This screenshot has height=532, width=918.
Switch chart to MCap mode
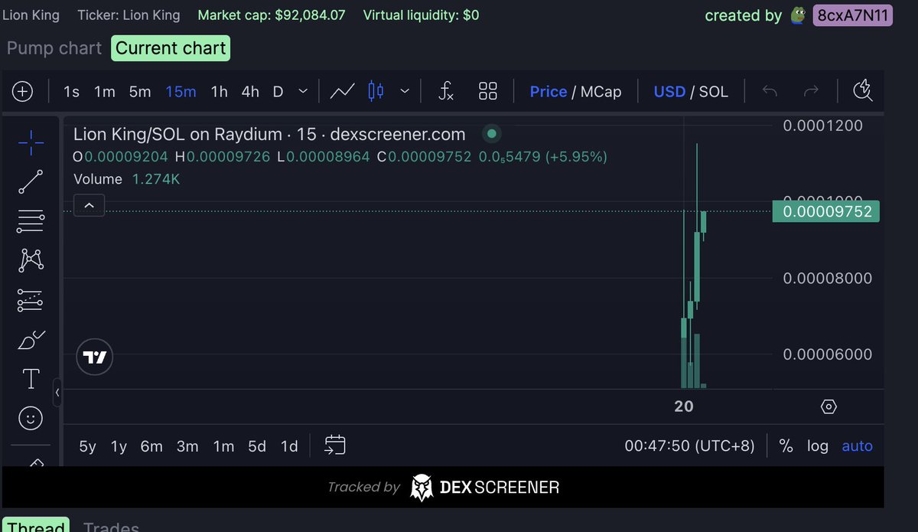[601, 92]
